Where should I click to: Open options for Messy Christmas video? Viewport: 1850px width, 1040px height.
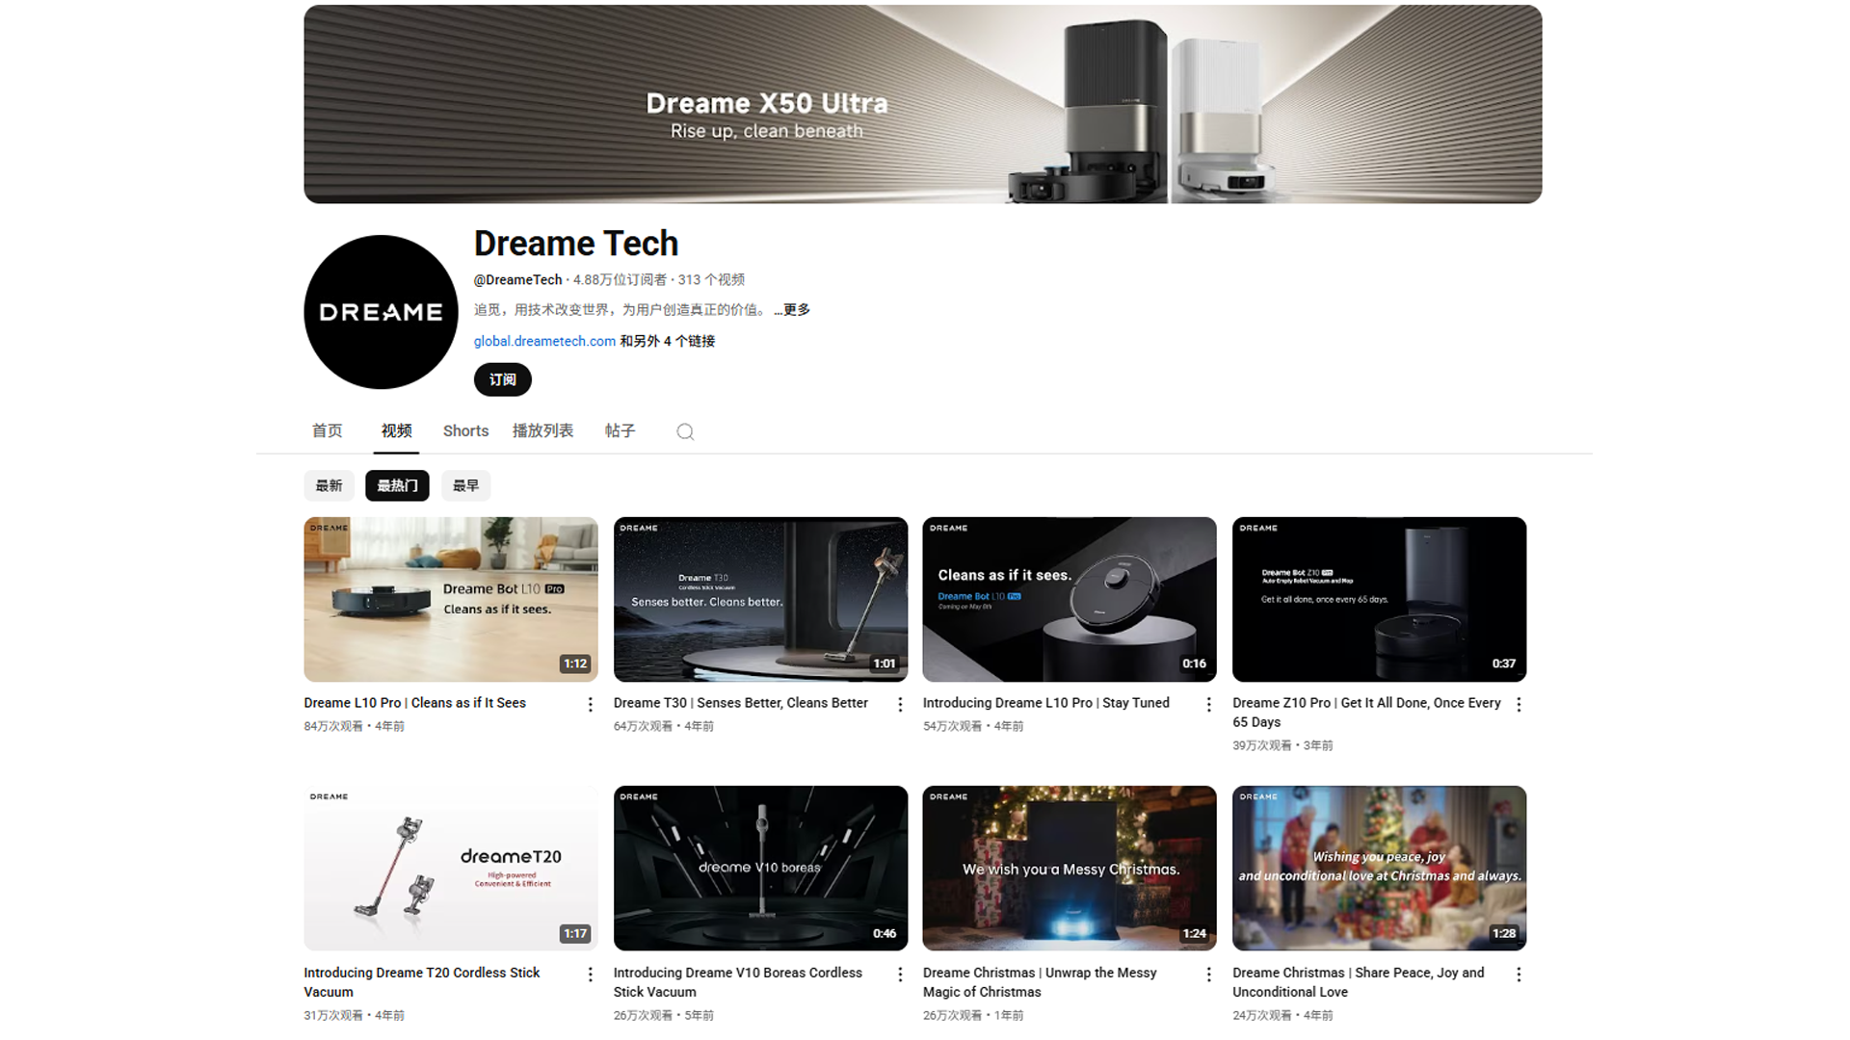1209,975
